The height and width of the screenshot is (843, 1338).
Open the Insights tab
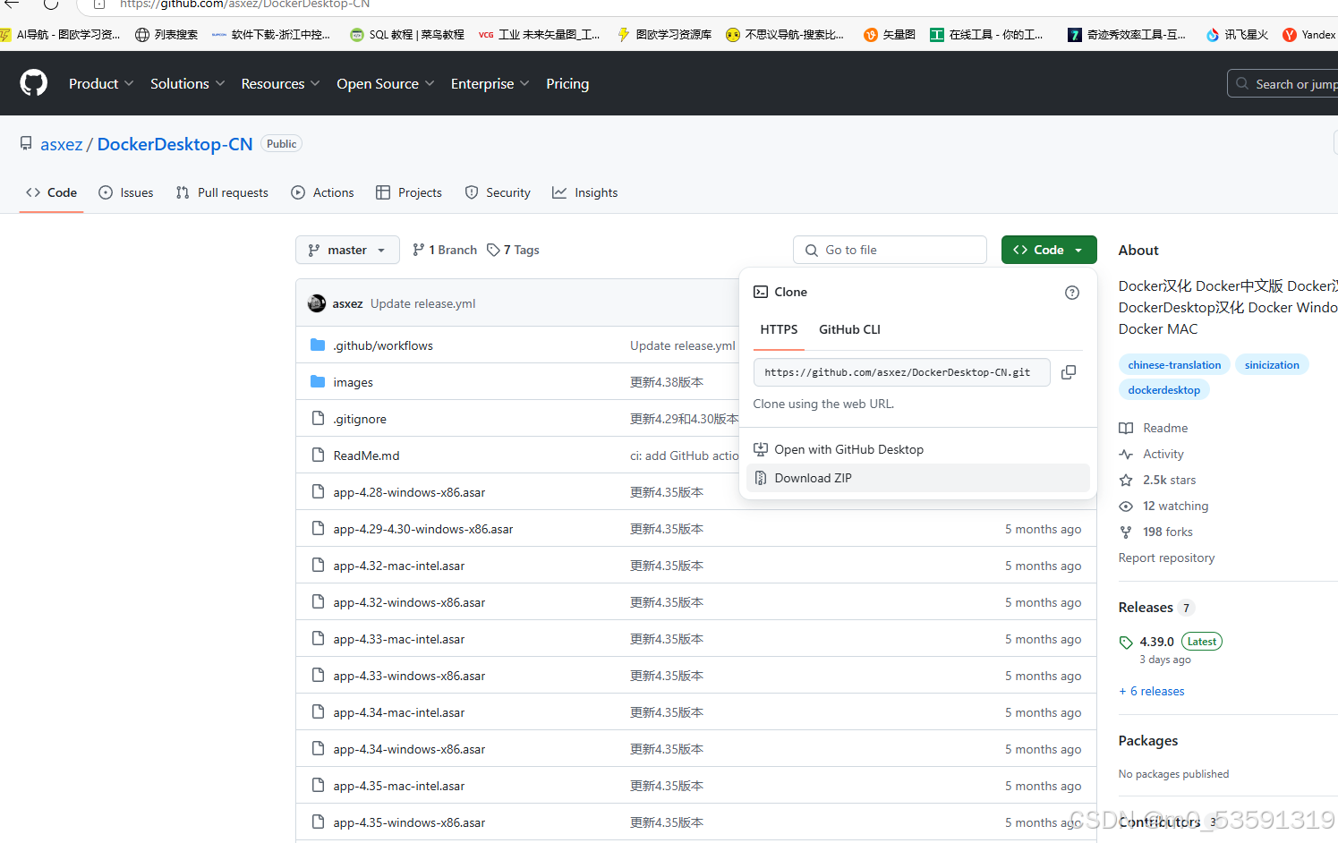(x=585, y=192)
